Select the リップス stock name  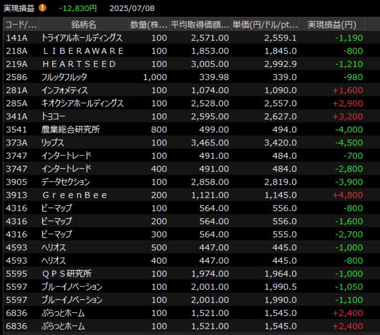click(53, 142)
